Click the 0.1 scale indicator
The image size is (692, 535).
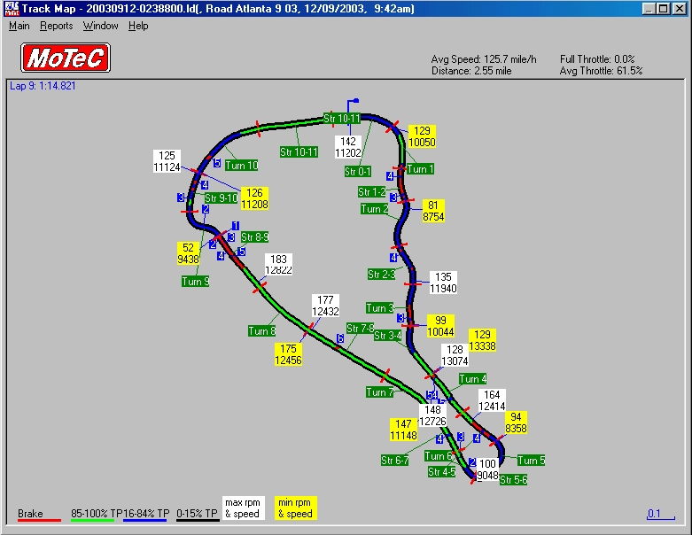point(654,514)
